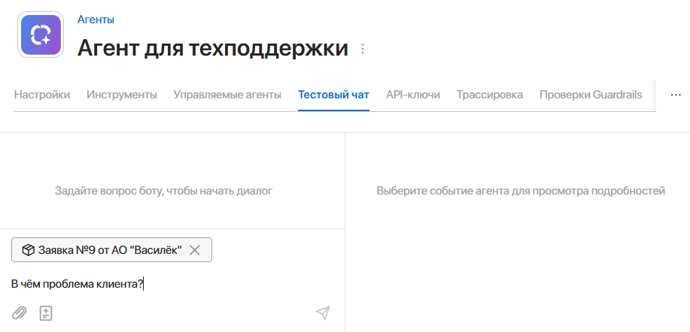Open the agent title options menu
The image size is (690, 332).
tap(363, 49)
